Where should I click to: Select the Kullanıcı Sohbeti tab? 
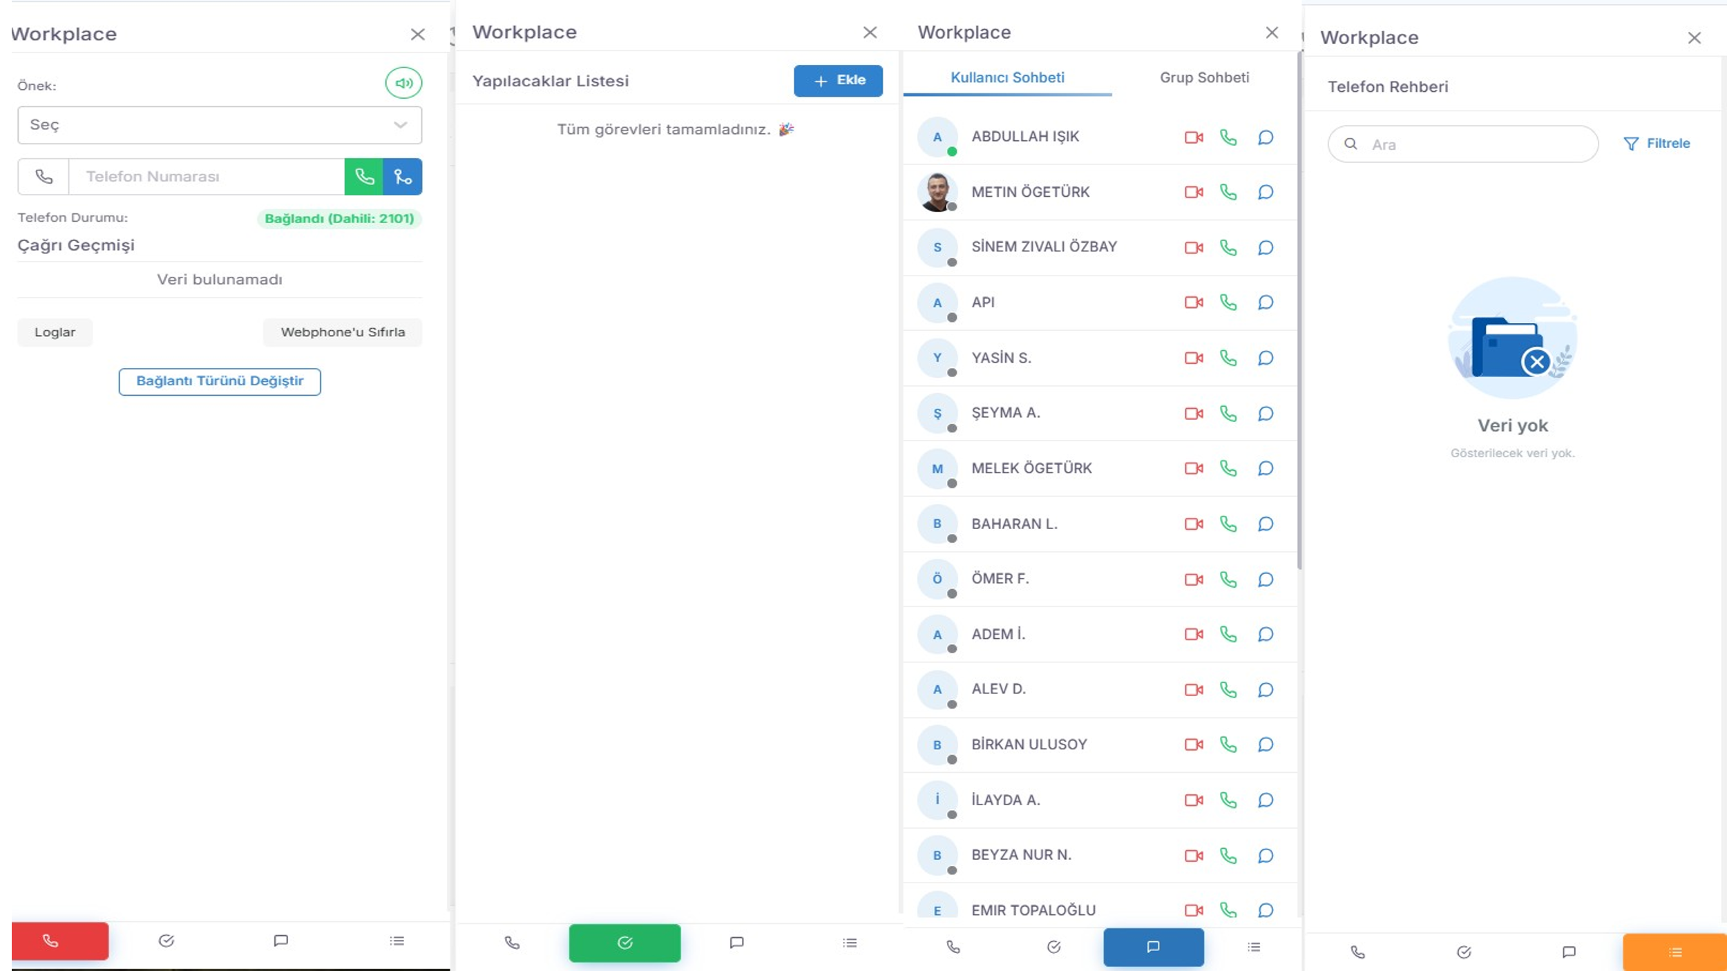[x=1007, y=77]
